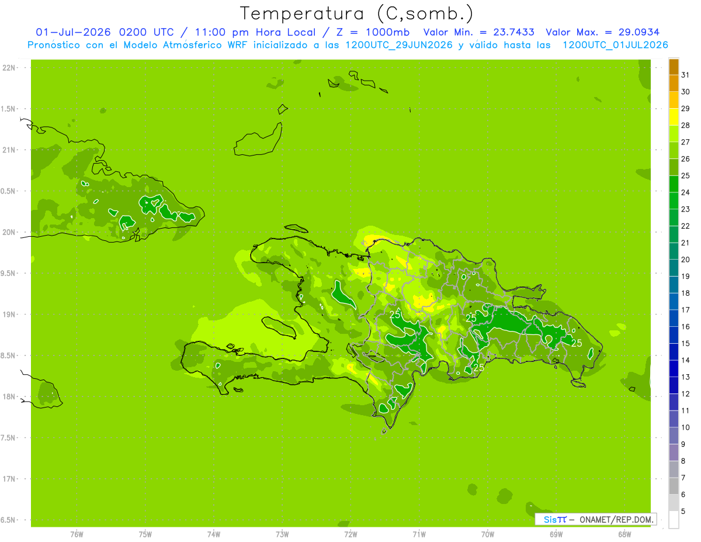Select the pressure level "Z = 1000mb"
This screenshot has width=701, height=542.
(x=373, y=32)
